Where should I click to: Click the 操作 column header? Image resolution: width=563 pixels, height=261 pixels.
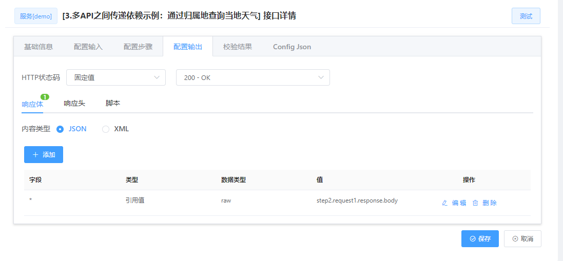point(469,180)
